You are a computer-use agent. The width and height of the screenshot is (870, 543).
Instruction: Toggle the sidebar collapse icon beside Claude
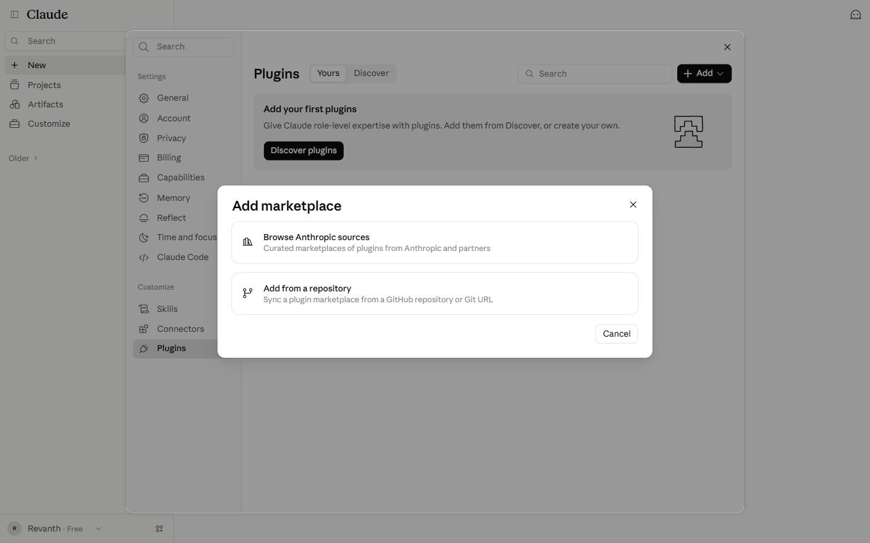[x=14, y=14]
